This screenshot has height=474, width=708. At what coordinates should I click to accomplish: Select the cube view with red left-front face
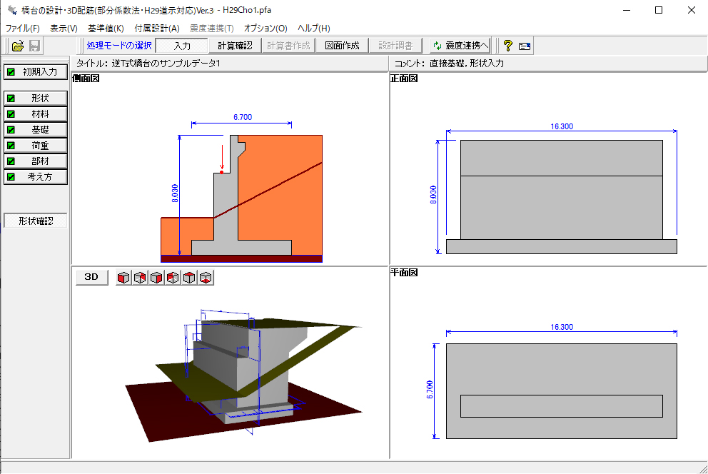pyautogui.click(x=123, y=277)
